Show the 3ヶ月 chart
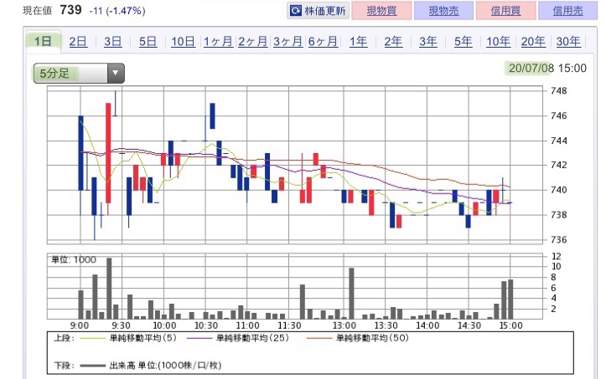 (288, 41)
